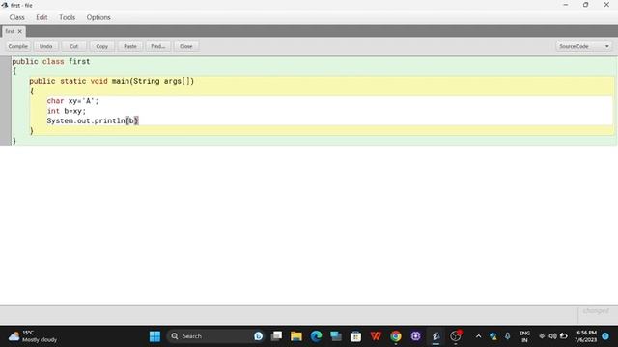This screenshot has width=618, height=347.
Task: Open Task View on taskbar
Action: tap(277, 336)
